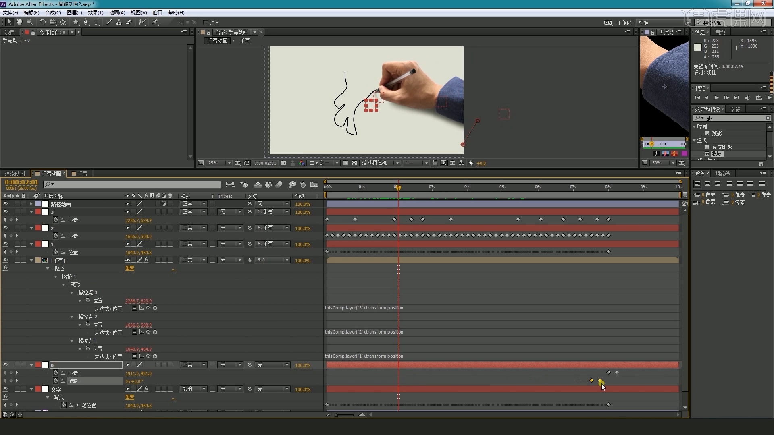The width and height of the screenshot is (774, 435).
Task: Select the Clone Stamp tool
Action: [x=119, y=22]
